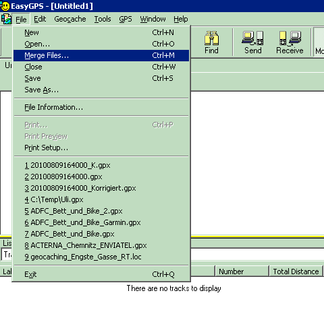Open the Tools menu

103,19
